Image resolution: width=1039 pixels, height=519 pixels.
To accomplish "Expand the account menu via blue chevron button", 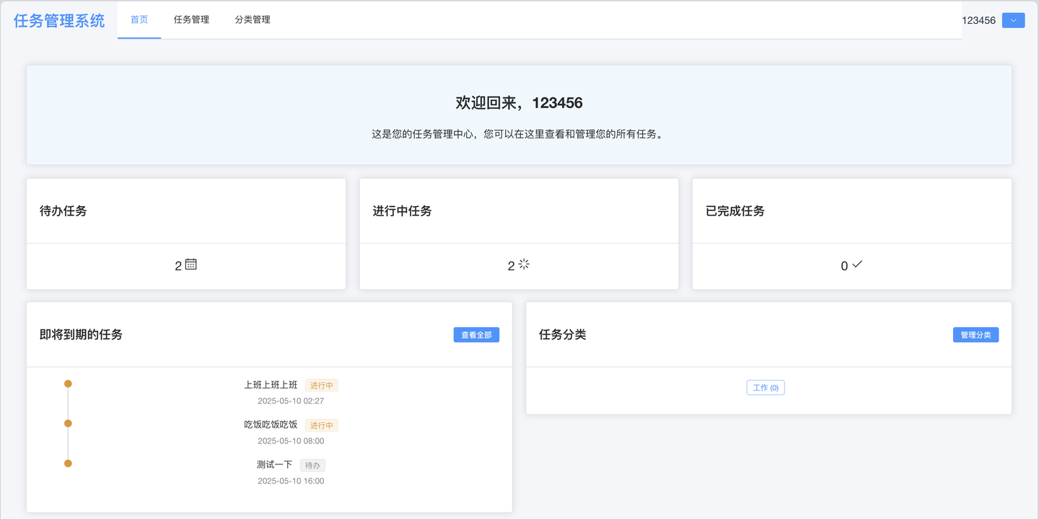I will (x=1013, y=20).
